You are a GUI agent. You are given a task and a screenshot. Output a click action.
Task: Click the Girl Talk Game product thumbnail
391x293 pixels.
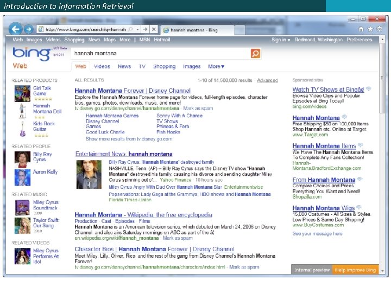point(22,93)
